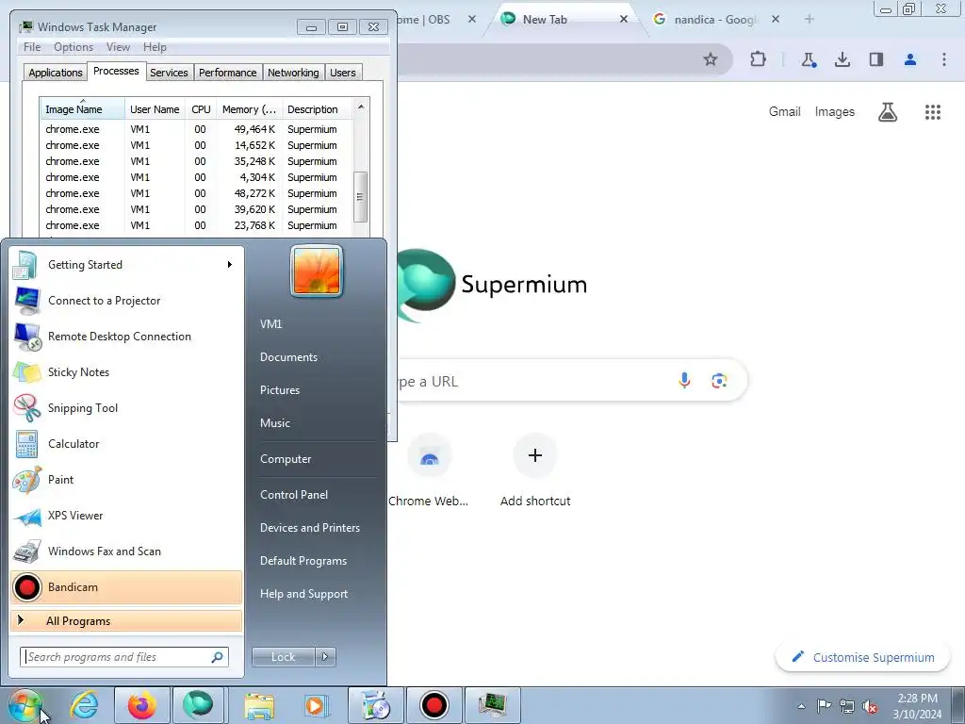Viewport: 965px width, 724px height.
Task: Open Paint from Start menu
Action: pyautogui.click(x=126, y=480)
